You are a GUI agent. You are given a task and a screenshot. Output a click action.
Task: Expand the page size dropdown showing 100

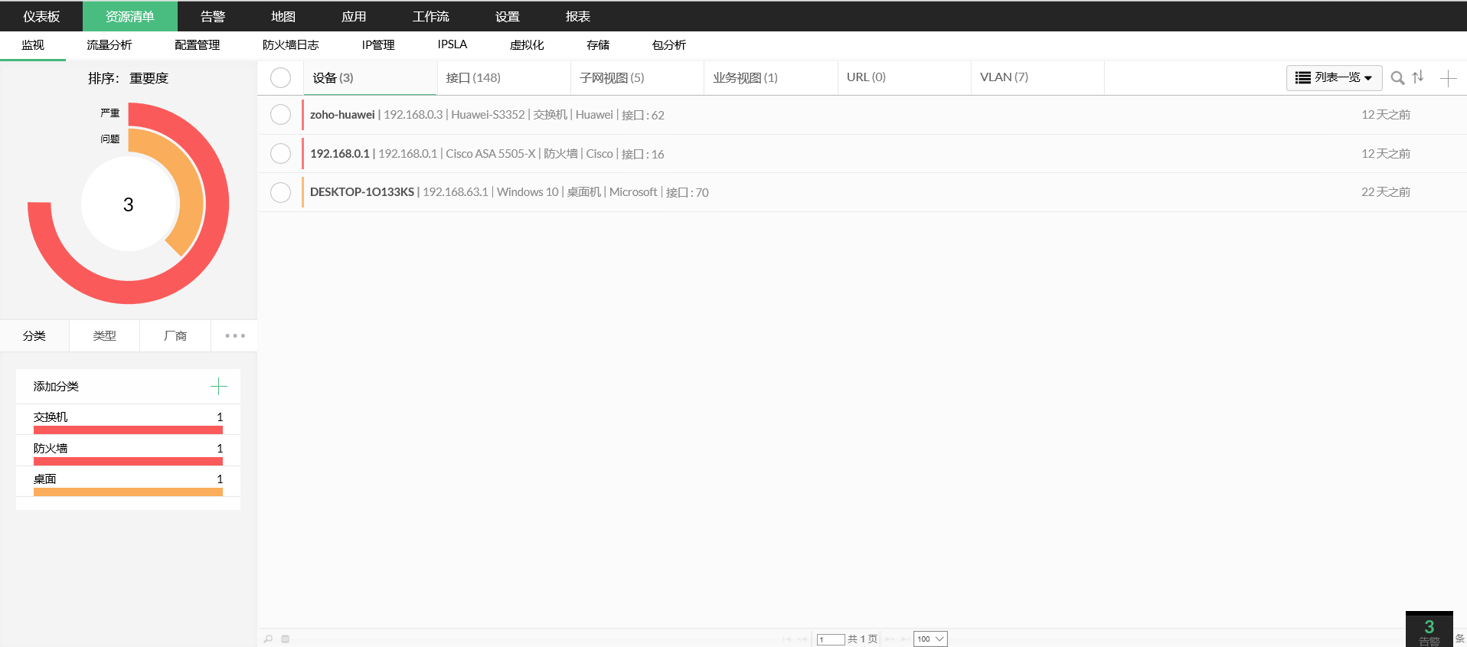(930, 639)
